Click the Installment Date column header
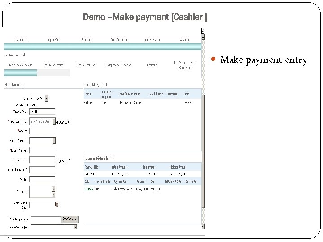Screen dimensions: 323x242 pyautogui.click(x=173, y=181)
